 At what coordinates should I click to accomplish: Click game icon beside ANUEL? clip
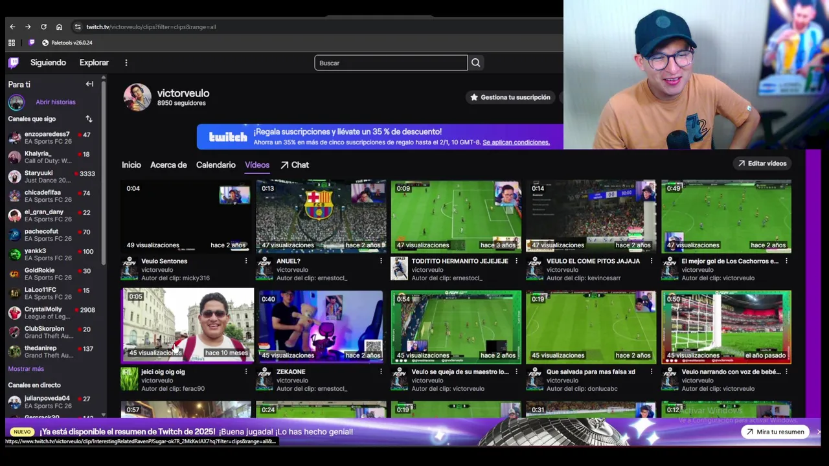coord(264,269)
